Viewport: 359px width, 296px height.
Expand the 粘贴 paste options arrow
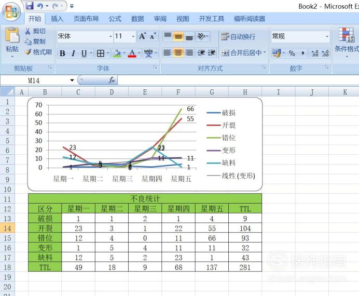(x=12, y=57)
